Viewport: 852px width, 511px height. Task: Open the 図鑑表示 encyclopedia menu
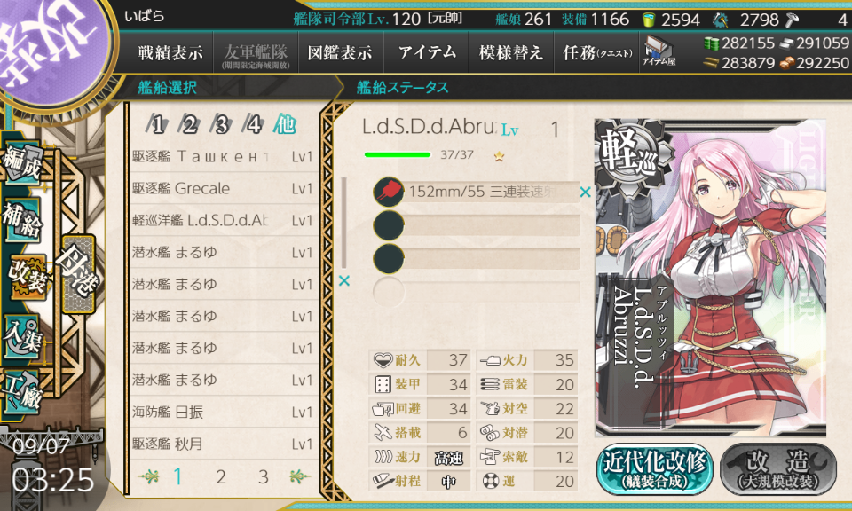[340, 52]
